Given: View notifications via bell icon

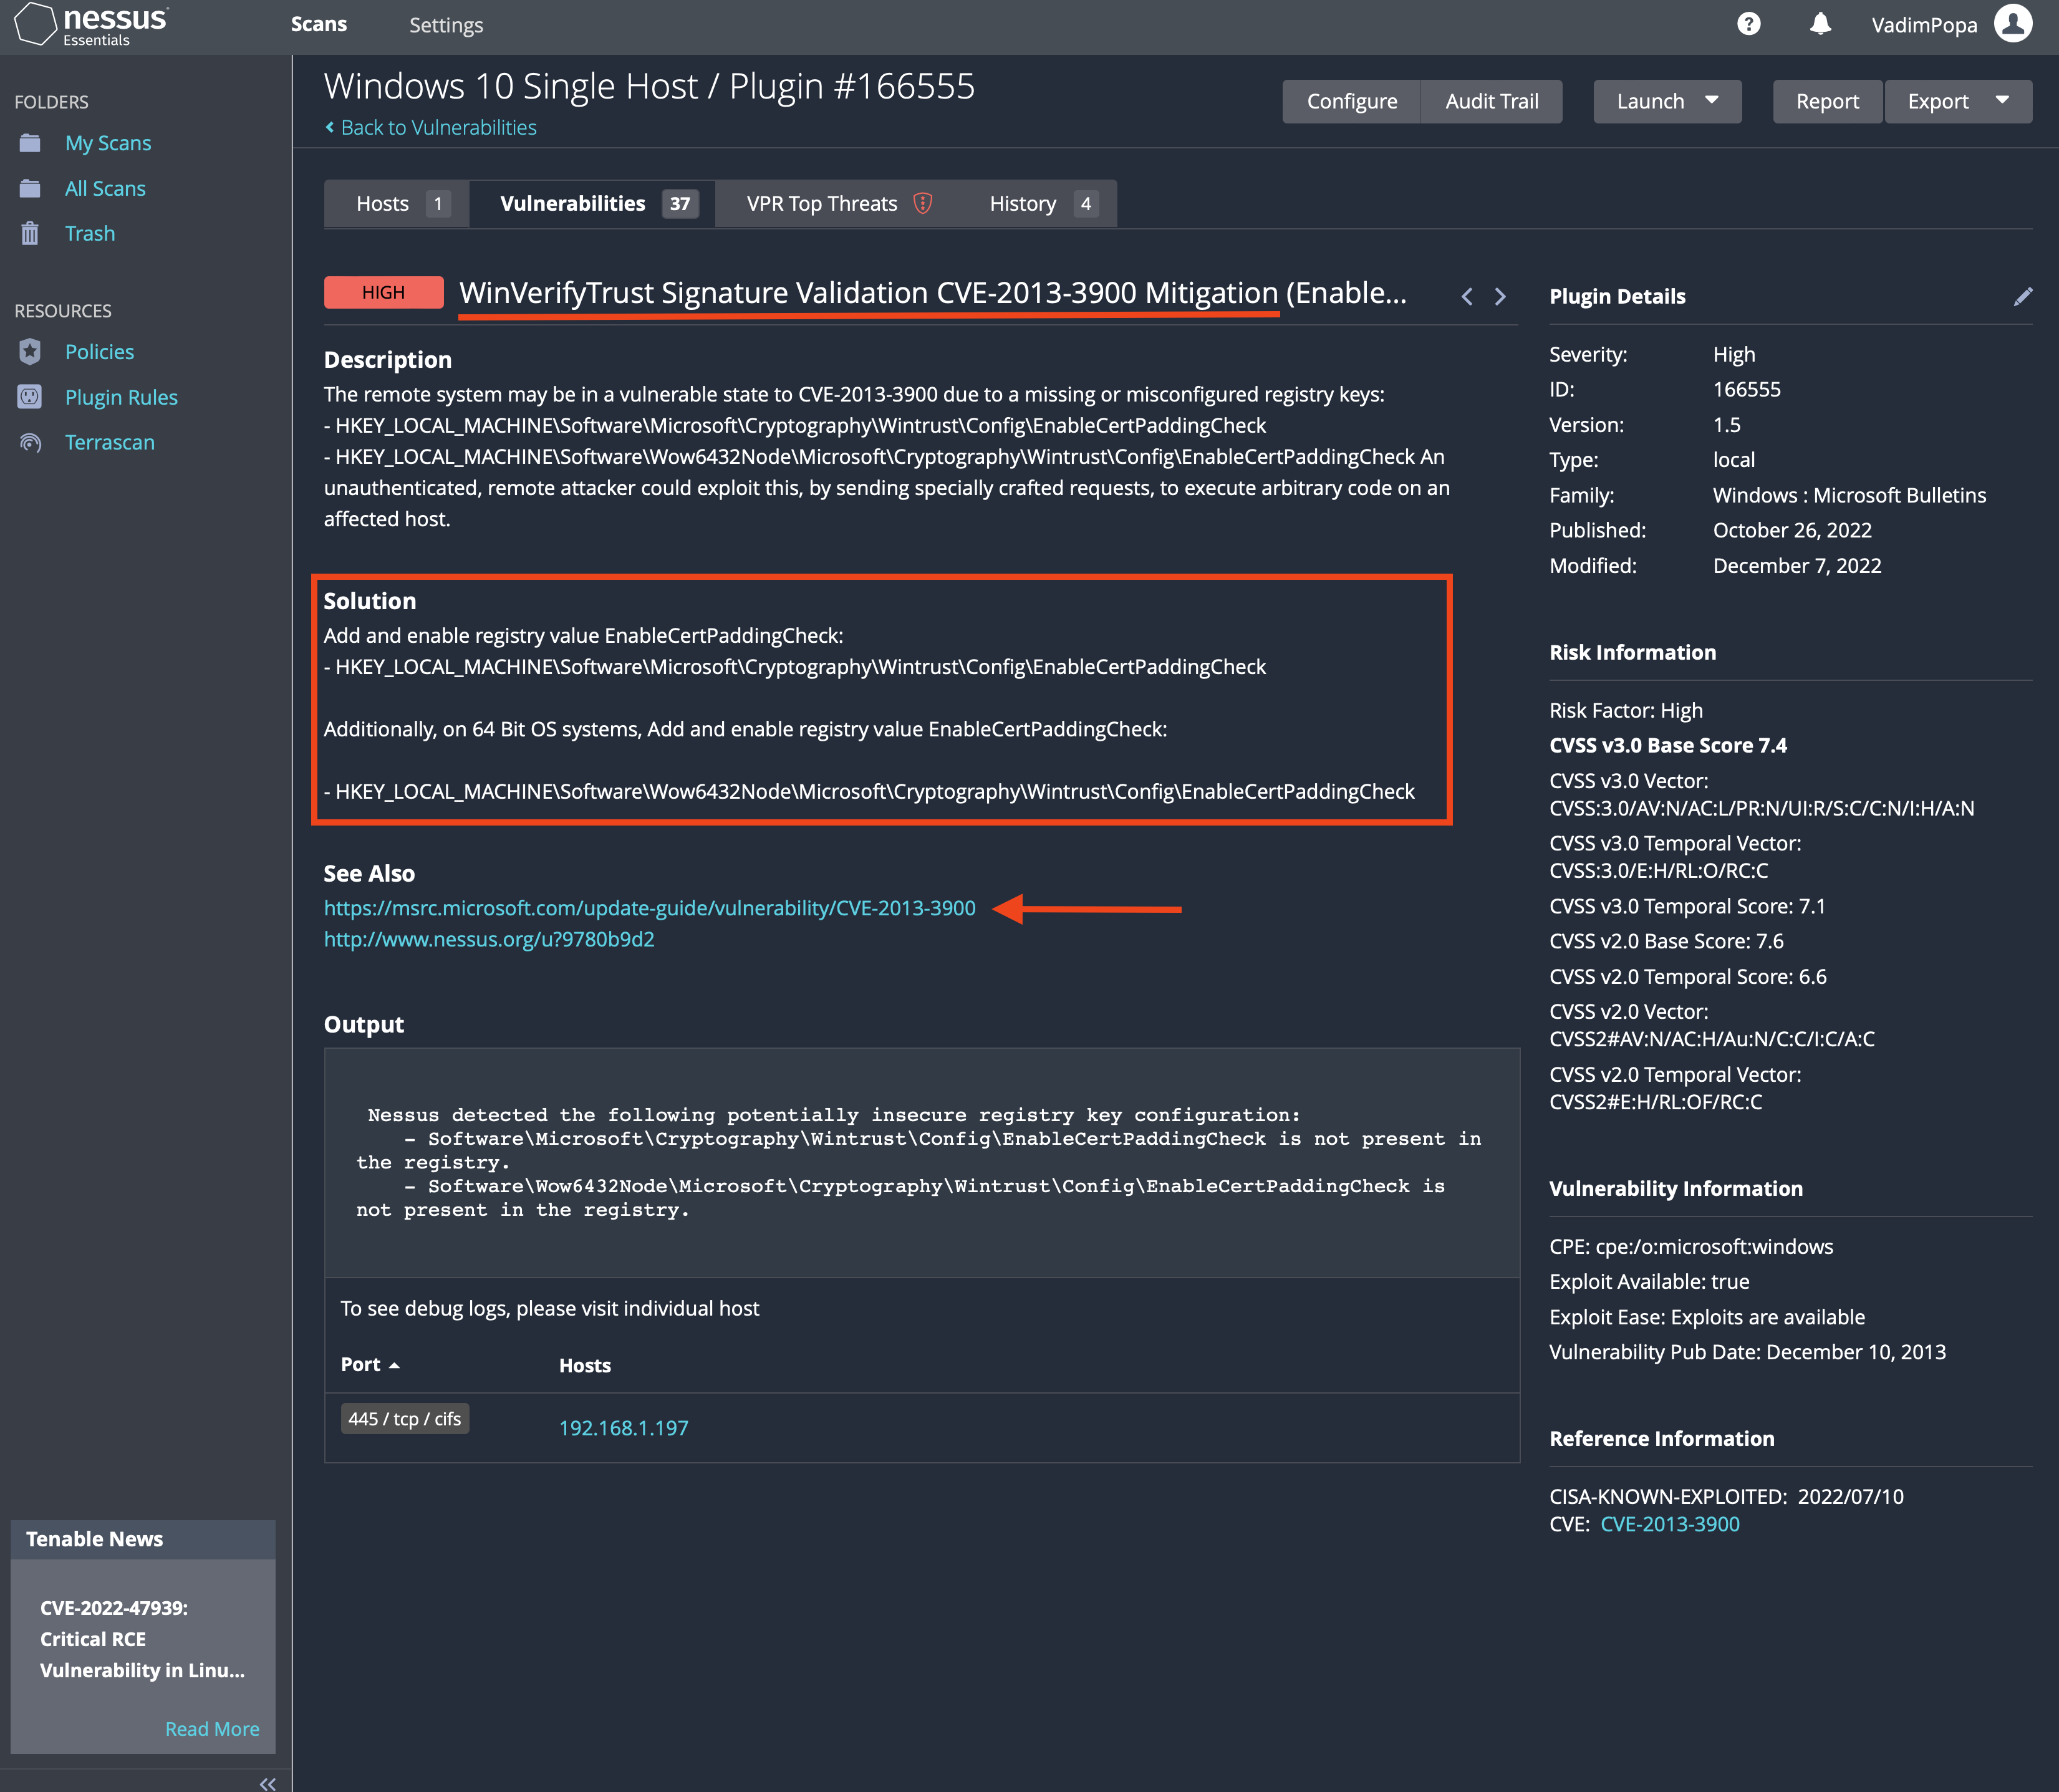Looking at the screenshot, I should (1820, 23).
